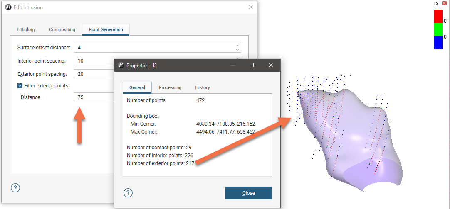Click the help icon in Properties dialog

click(128, 193)
